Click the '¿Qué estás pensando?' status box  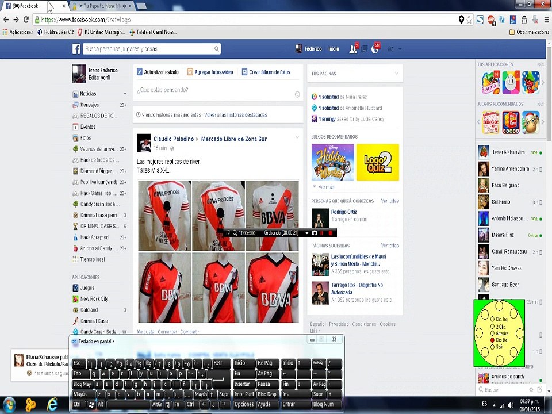click(214, 90)
